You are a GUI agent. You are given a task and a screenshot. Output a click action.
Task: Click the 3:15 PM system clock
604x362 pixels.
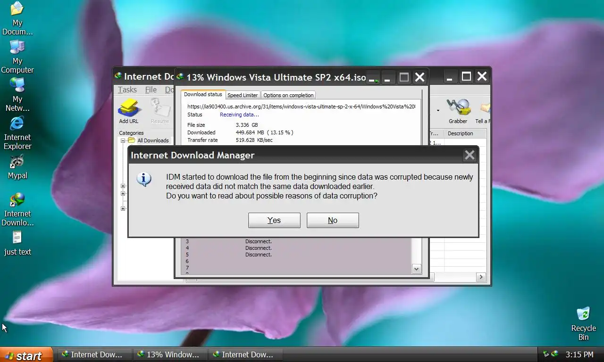point(579,354)
